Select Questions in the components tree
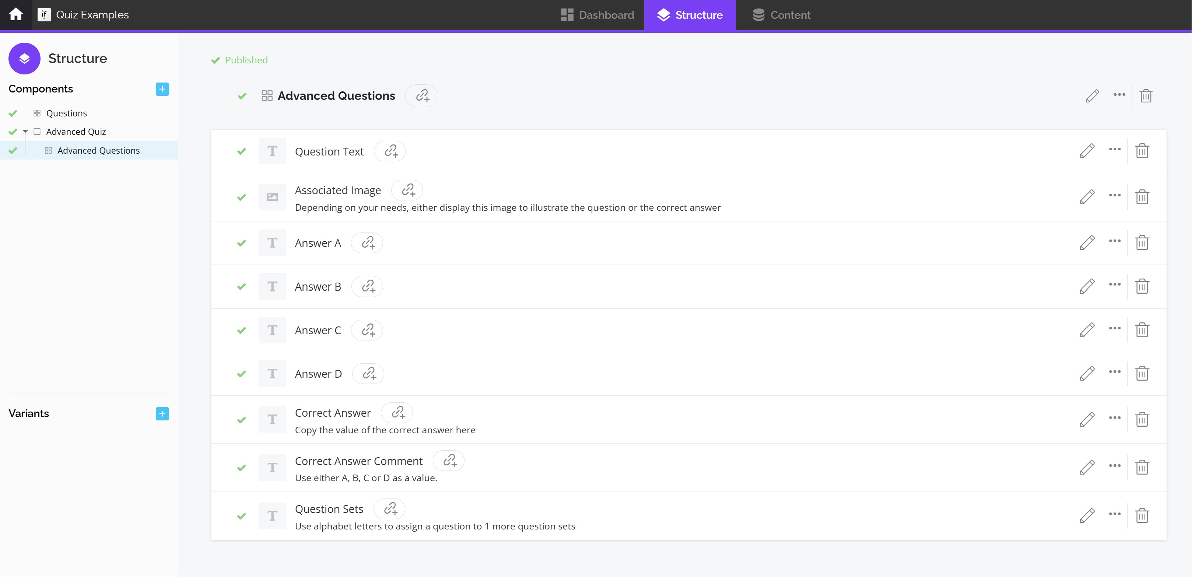This screenshot has width=1192, height=577. (66, 113)
